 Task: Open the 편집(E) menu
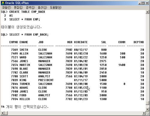(18, 7)
